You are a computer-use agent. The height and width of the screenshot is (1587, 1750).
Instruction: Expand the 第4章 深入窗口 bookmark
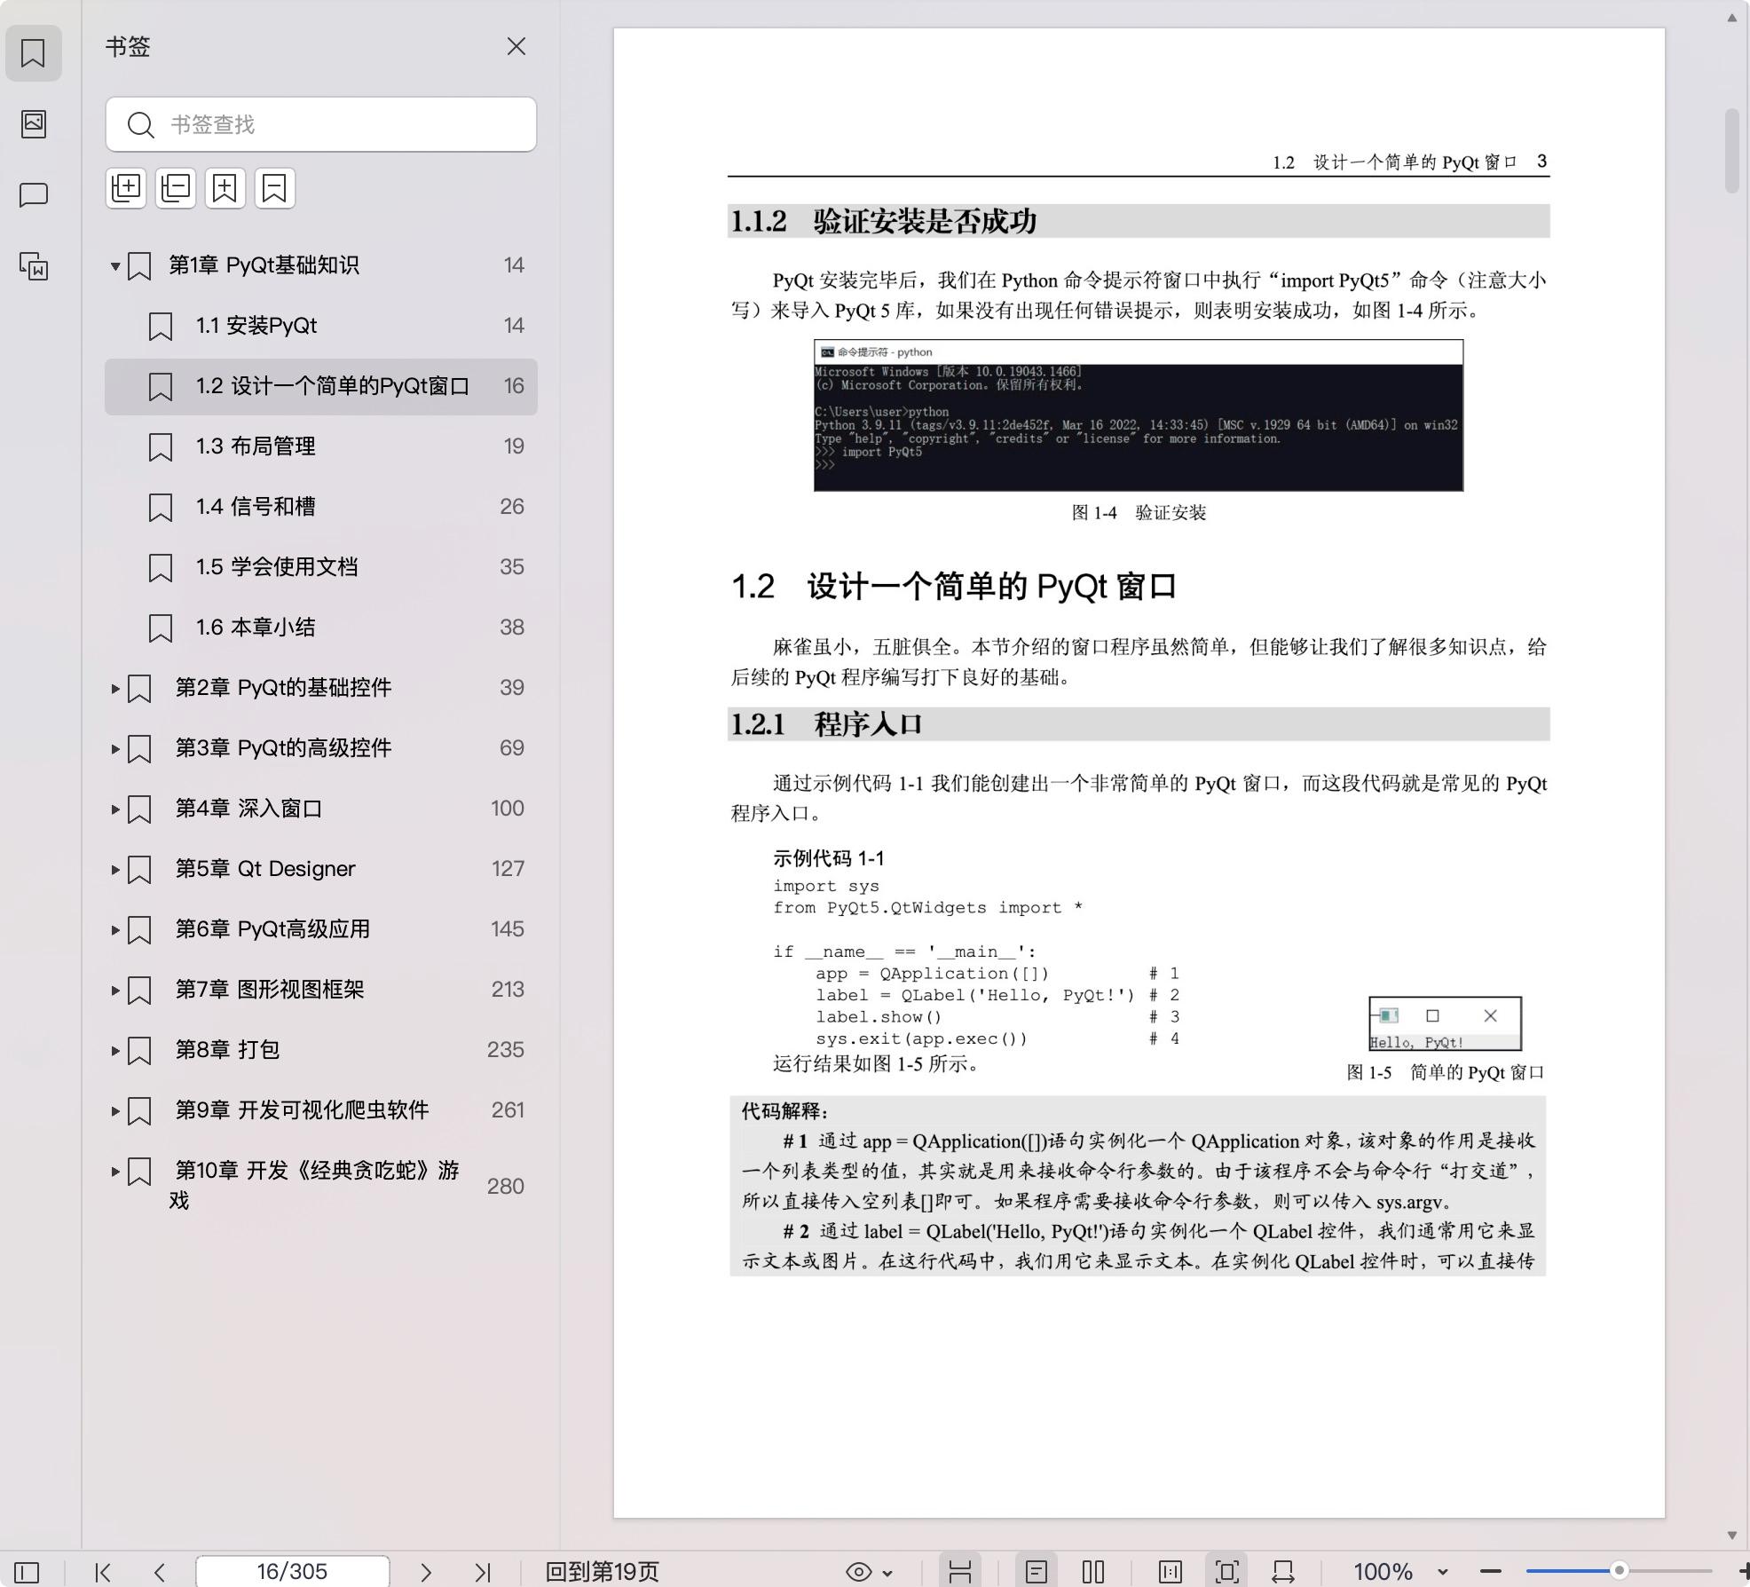tap(115, 809)
